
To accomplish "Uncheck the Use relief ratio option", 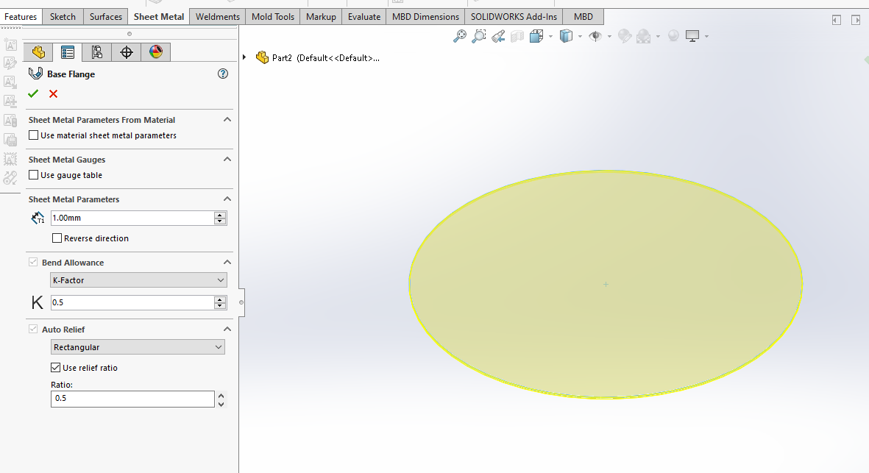I will click(x=56, y=368).
